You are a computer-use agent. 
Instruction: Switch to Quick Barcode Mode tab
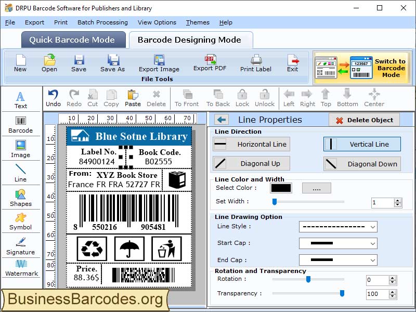coord(73,40)
